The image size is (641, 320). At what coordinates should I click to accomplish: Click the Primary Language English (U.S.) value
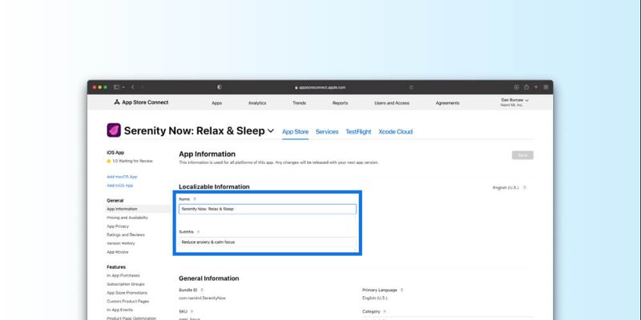tap(374, 298)
